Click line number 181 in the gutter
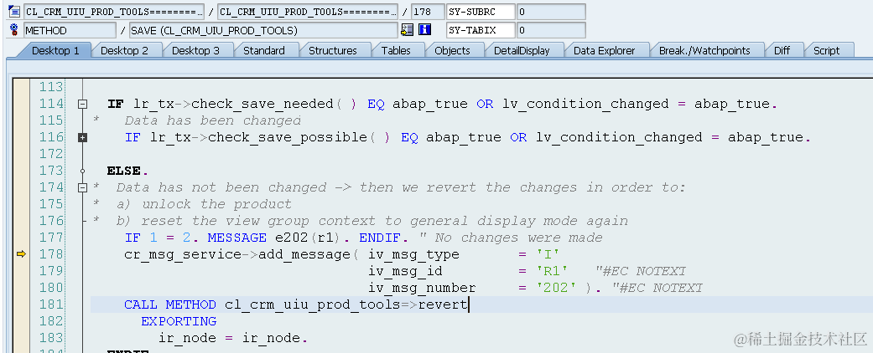Viewport: 873px width, 353px height. (52, 304)
